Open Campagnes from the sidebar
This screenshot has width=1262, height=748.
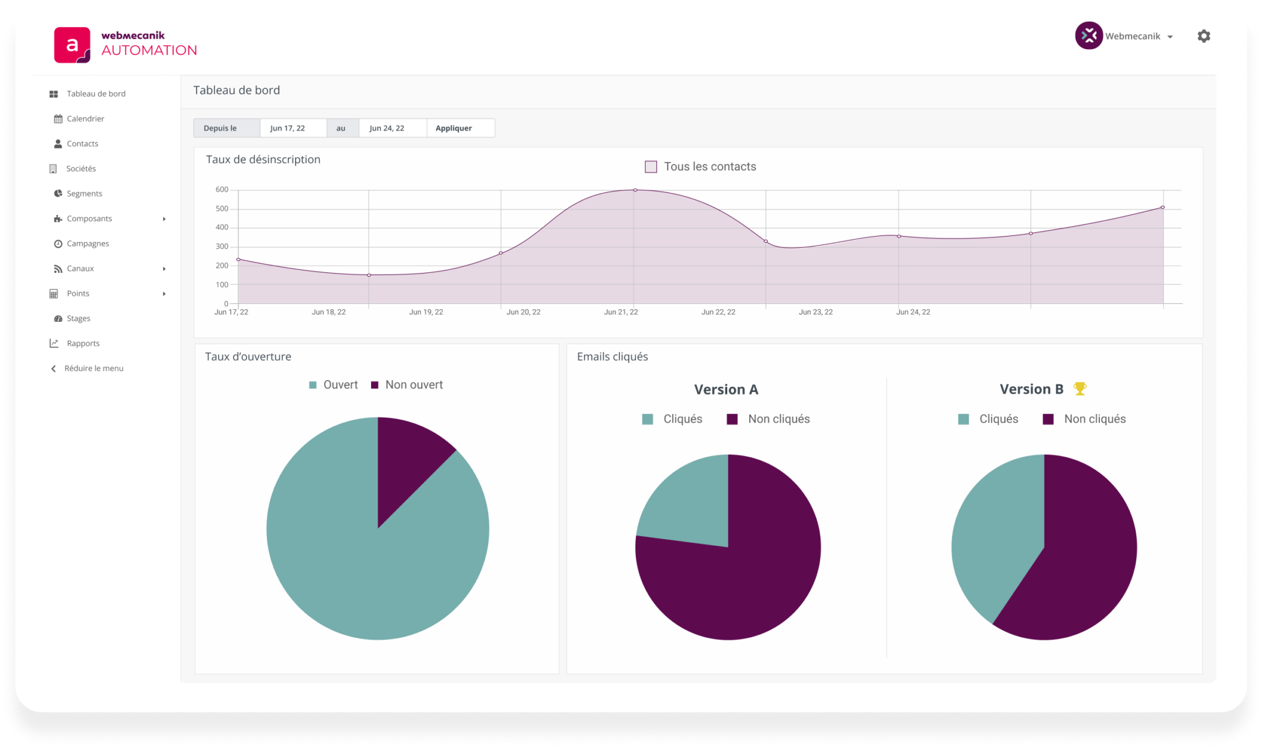87,243
